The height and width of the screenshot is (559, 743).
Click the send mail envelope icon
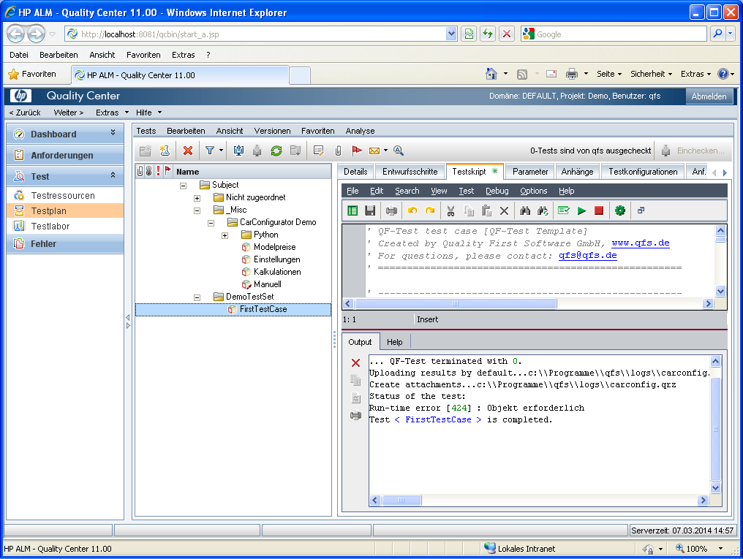pos(374,151)
